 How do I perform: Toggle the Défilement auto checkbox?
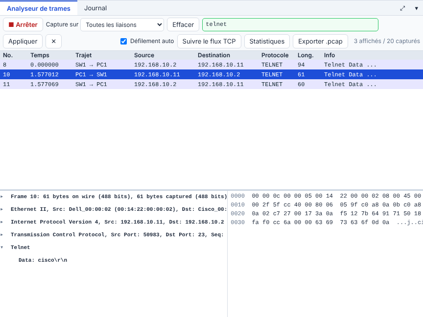(123, 41)
